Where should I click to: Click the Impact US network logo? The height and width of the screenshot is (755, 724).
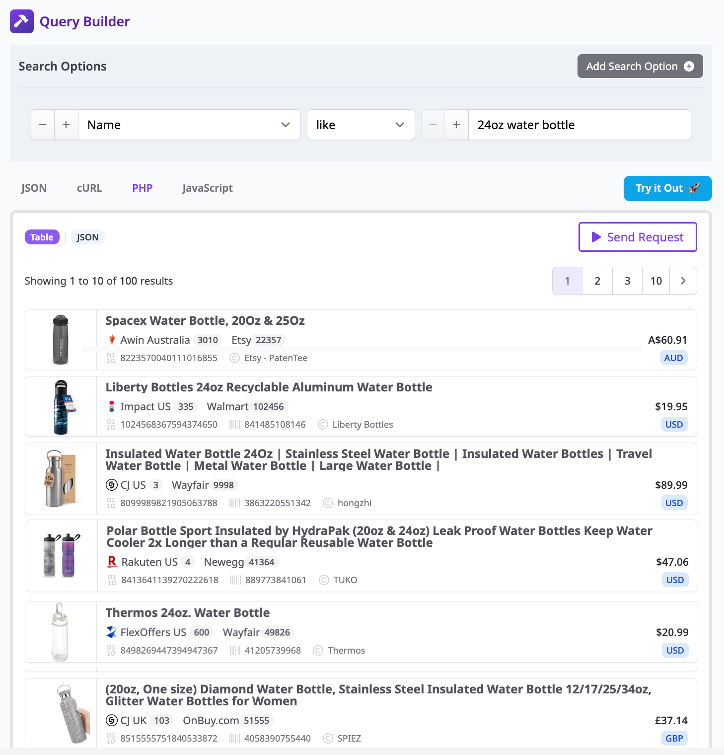point(112,406)
